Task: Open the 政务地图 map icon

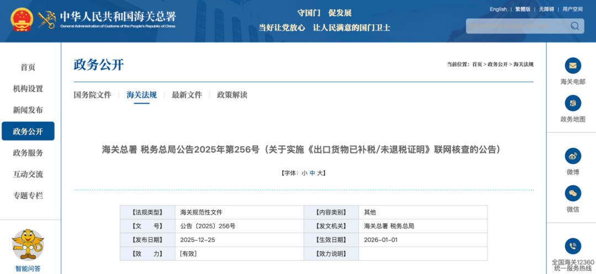Action: point(573,103)
